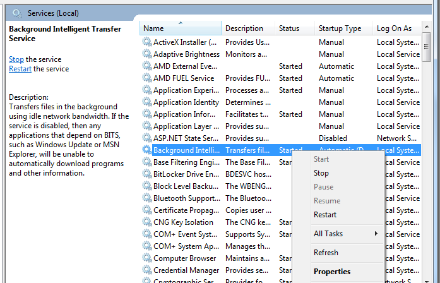This screenshot has height=283, width=440.
Task: Click the ASP.NET State Service icon
Action: click(x=147, y=138)
